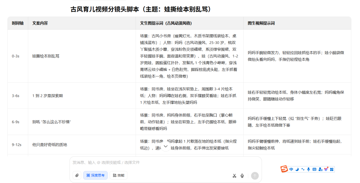
Task: Click the 娃撕绘本别乱骂 copy cell
Action: 82,56
